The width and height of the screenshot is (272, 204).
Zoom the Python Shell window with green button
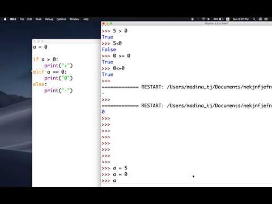point(111,23)
